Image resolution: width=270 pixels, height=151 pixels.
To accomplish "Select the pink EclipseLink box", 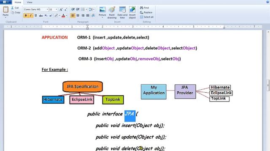I will [x=82, y=100].
